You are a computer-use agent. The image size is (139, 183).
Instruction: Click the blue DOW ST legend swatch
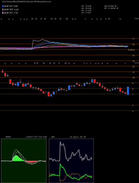coord(3,6)
